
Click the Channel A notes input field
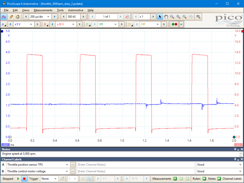tap(136, 165)
